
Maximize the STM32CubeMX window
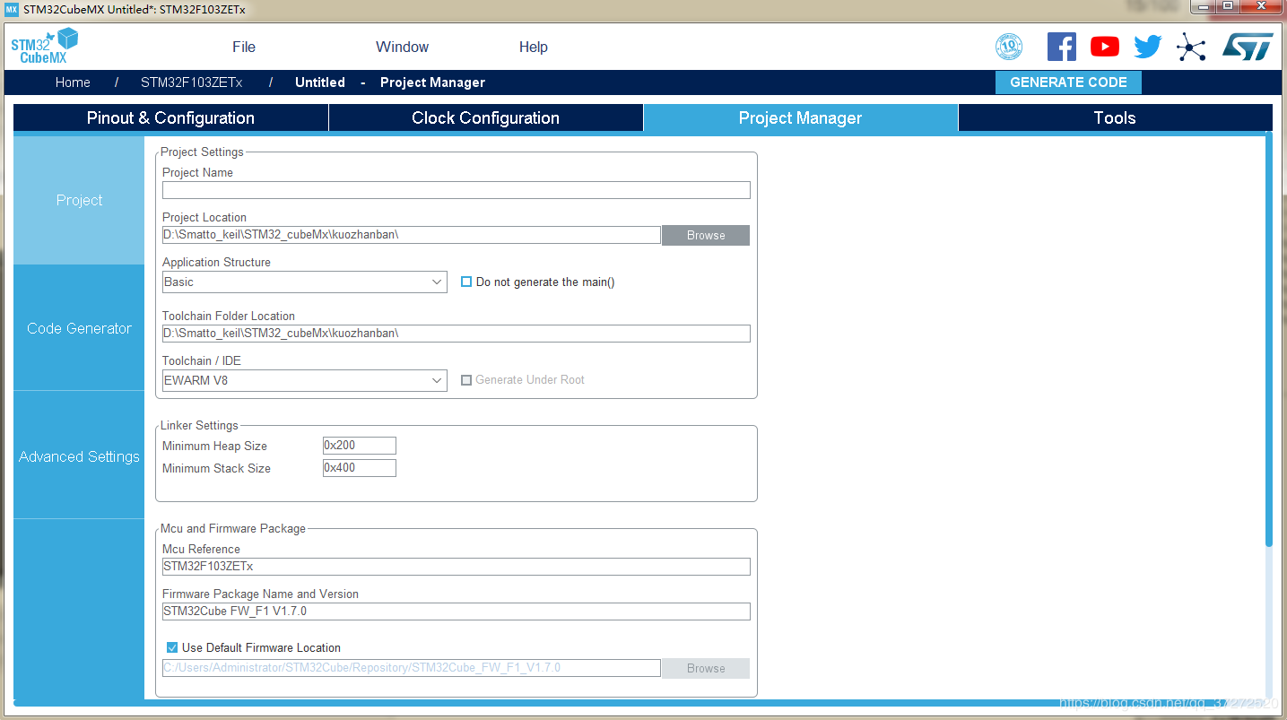[x=1227, y=6]
